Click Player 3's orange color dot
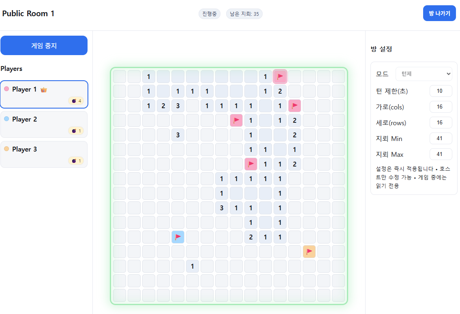The image size is (460, 314). click(6, 149)
